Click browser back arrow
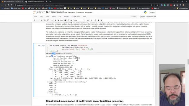 pyautogui.click(x=2, y=5)
